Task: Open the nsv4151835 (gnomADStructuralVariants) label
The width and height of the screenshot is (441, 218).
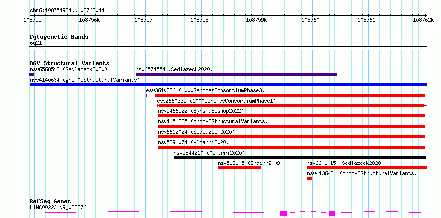Action: [x=213, y=121]
